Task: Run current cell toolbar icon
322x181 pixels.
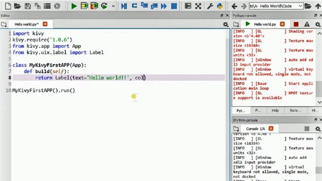Action: click(84, 6)
